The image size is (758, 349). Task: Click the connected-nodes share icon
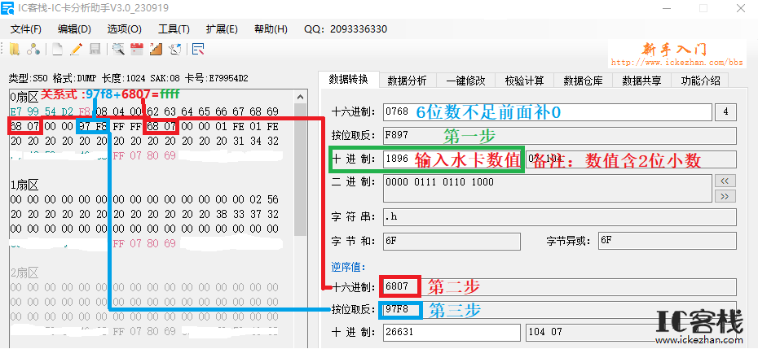click(x=33, y=49)
